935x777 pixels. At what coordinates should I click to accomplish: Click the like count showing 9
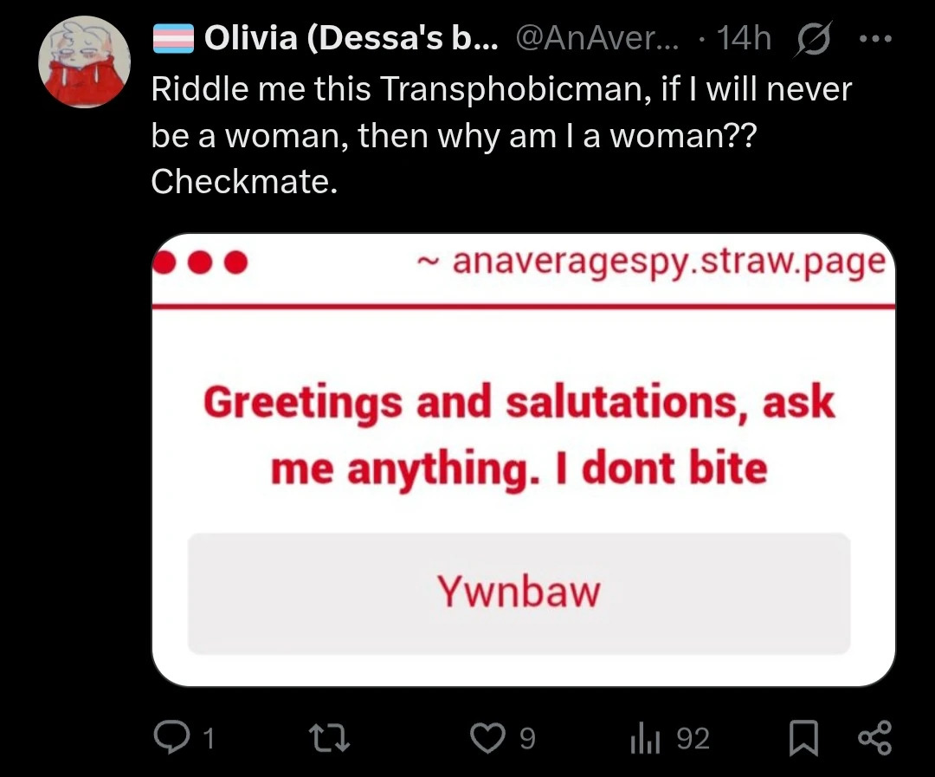pyautogui.click(x=526, y=738)
